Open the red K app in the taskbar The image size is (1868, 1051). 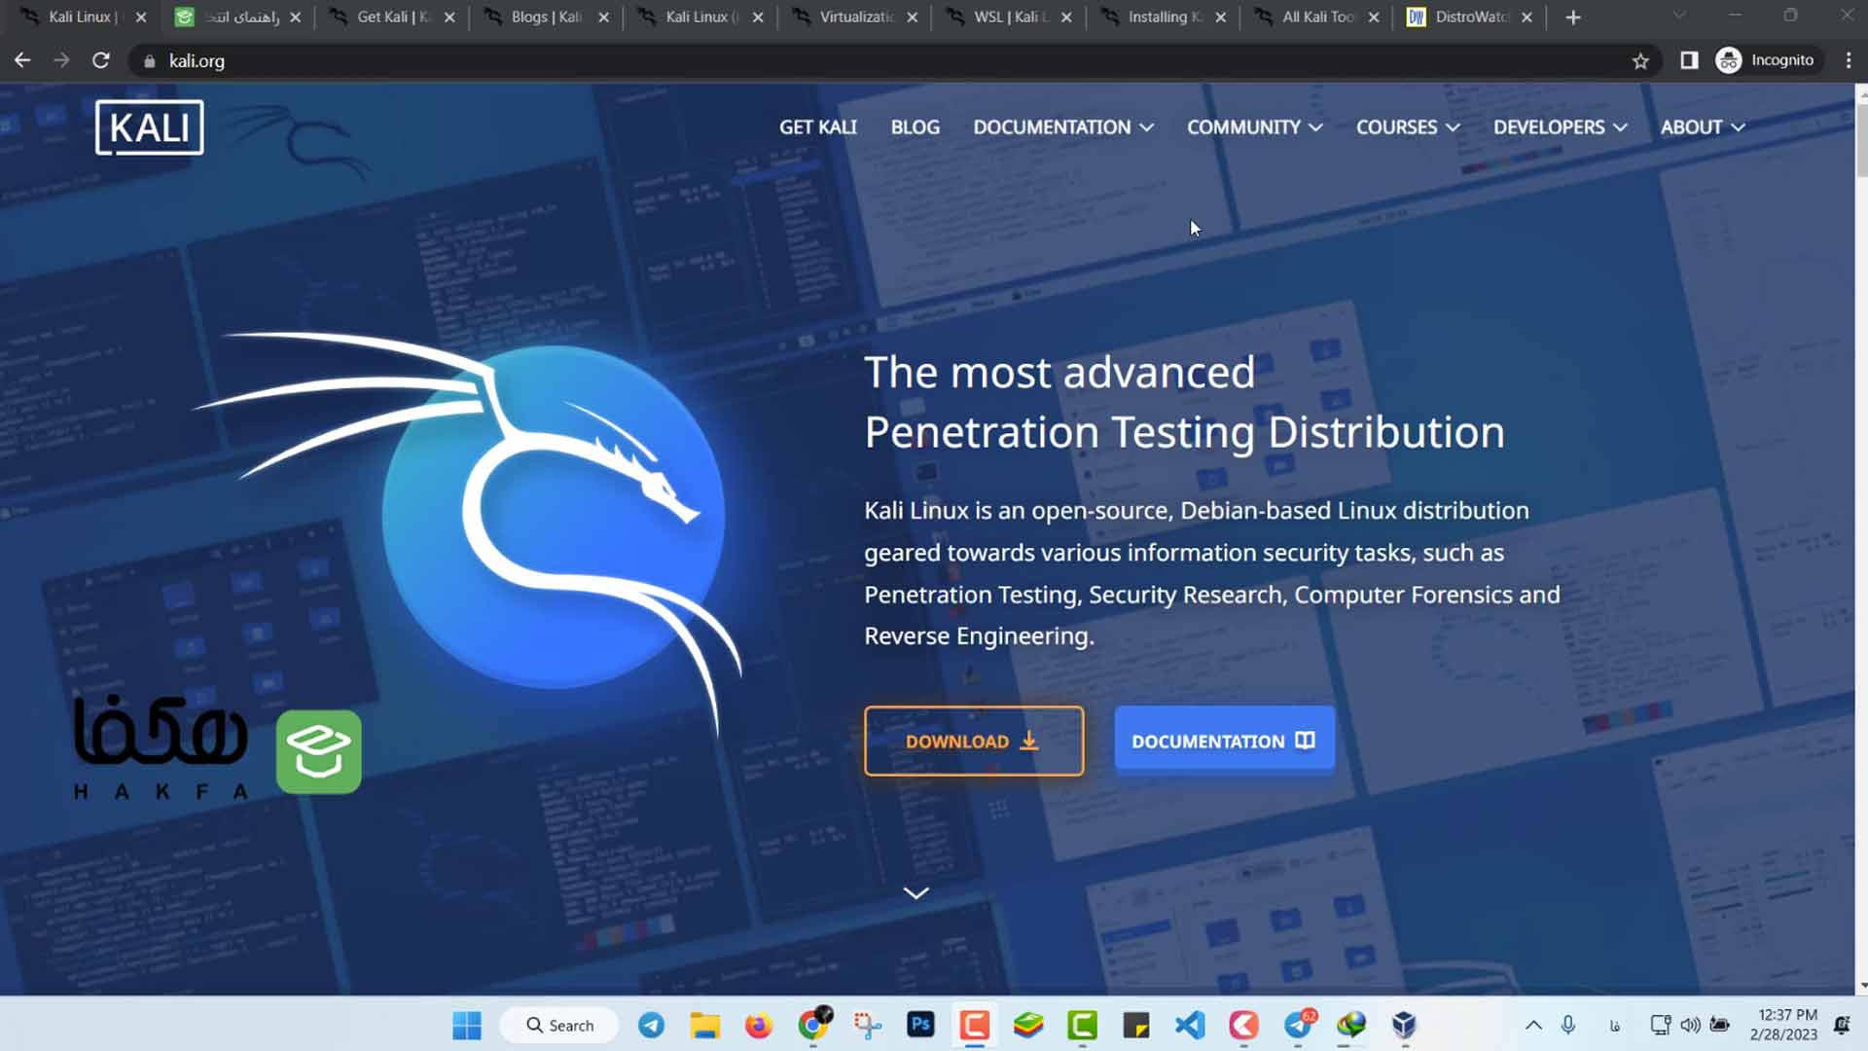click(x=1243, y=1025)
